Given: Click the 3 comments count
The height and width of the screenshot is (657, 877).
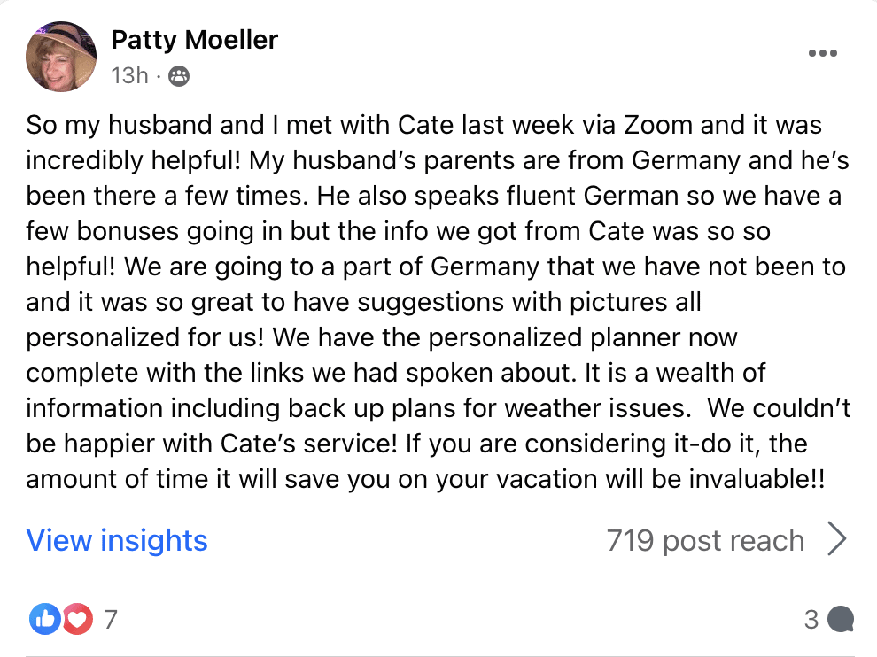Looking at the screenshot, I should coord(811,620).
